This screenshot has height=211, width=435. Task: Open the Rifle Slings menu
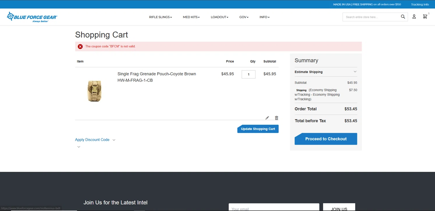(x=160, y=17)
